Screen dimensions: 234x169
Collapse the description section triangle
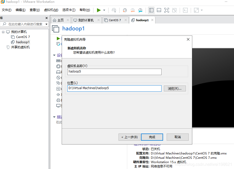point(54,117)
